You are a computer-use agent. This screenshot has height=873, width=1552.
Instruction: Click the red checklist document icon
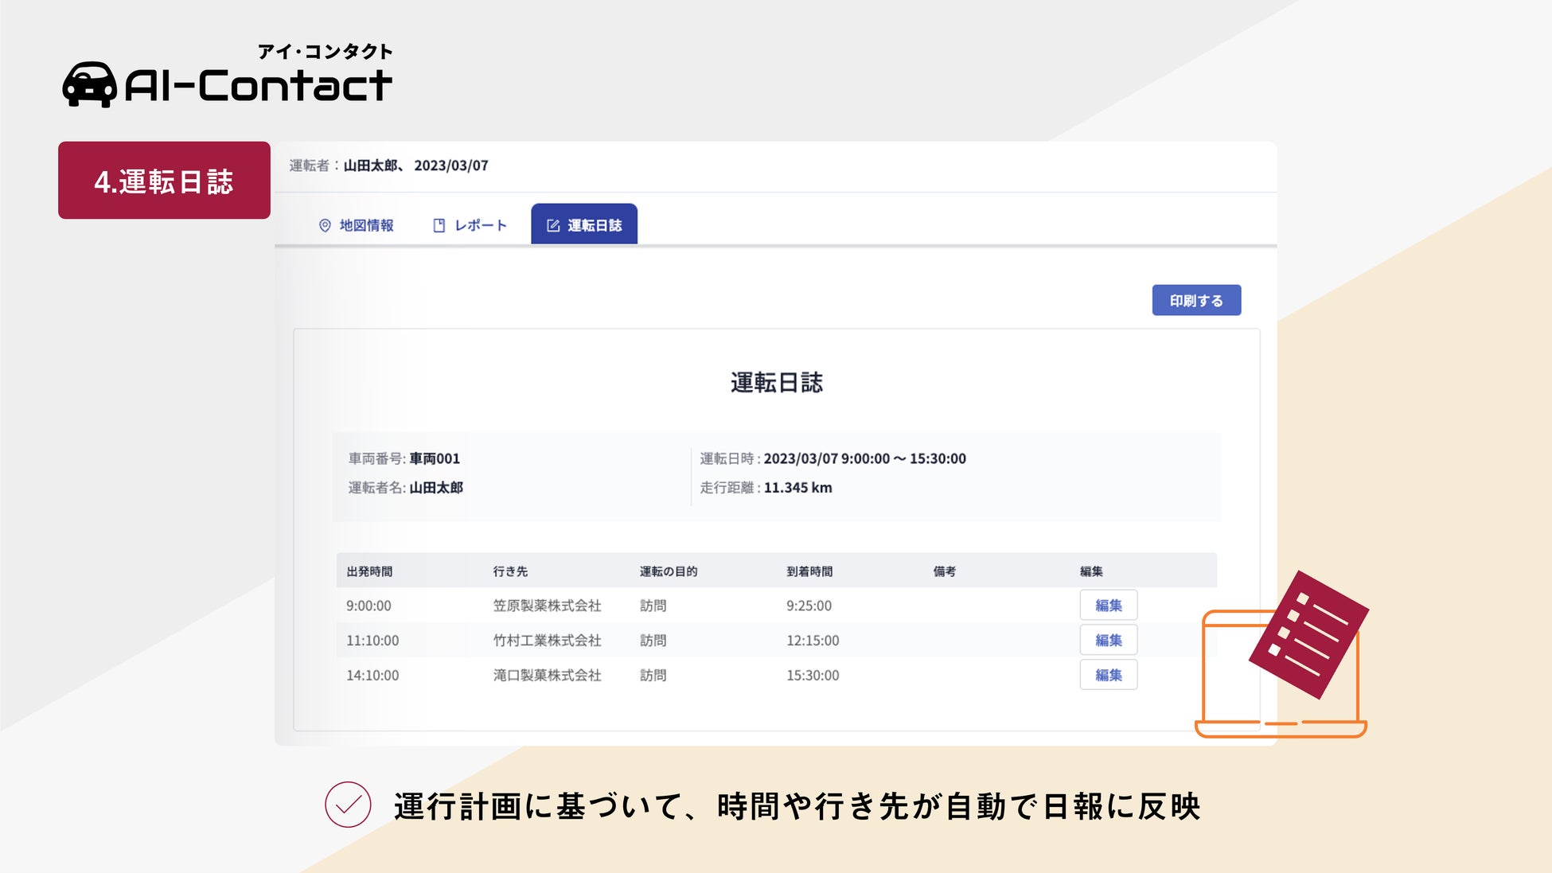pyautogui.click(x=1308, y=634)
